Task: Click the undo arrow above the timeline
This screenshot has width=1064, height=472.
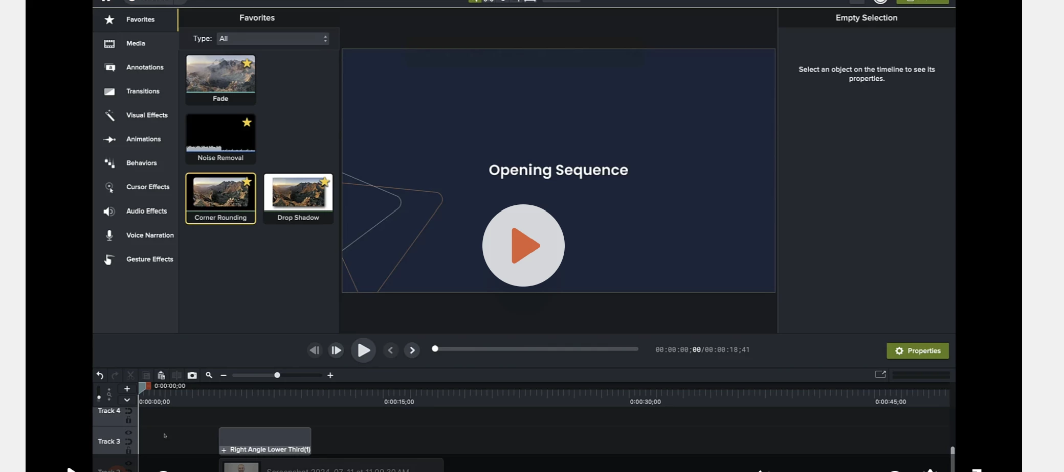Action: pyautogui.click(x=100, y=375)
